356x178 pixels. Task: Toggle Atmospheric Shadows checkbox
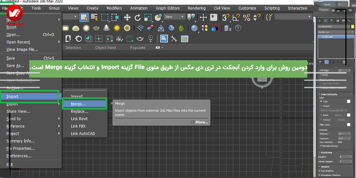click(320, 175)
